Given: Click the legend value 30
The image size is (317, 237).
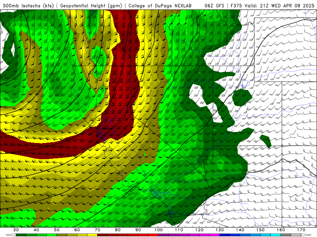Looking at the screenshot, I should (16, 230).
